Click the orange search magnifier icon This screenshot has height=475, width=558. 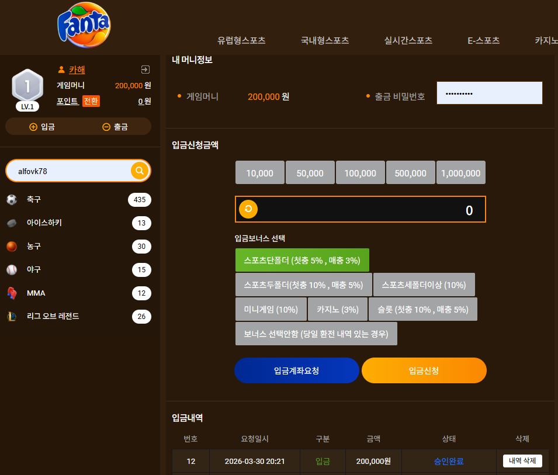tap(140, 171)
